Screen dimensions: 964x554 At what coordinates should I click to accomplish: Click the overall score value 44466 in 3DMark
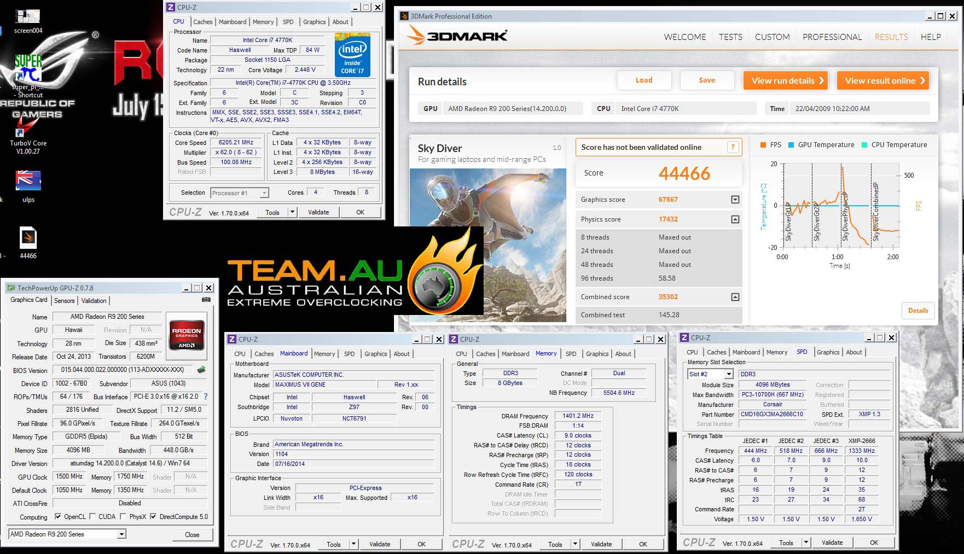click(684, 173)
